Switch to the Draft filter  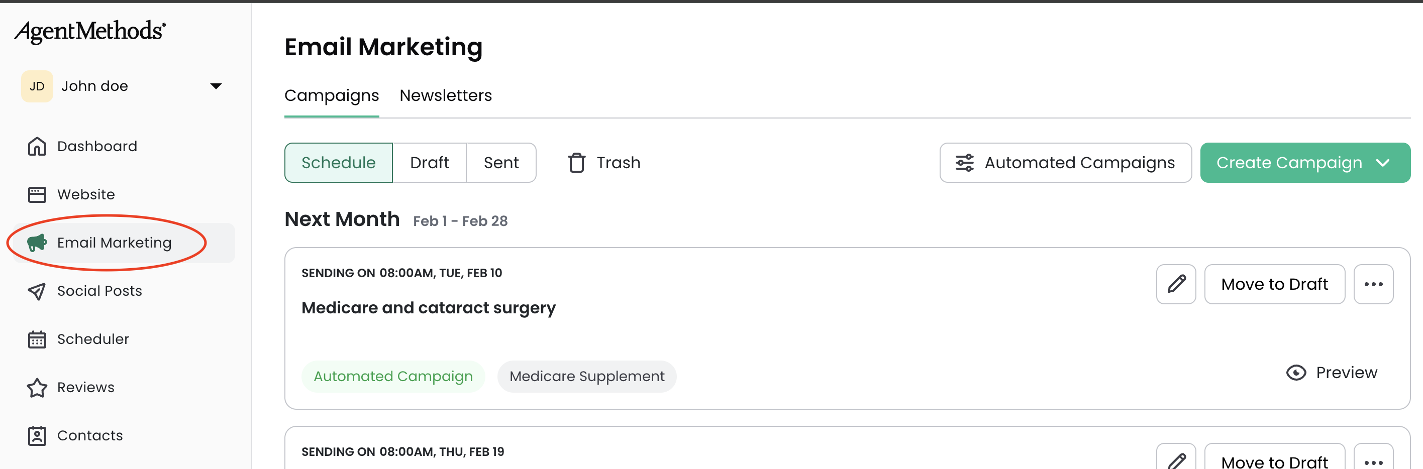(429, 163)
